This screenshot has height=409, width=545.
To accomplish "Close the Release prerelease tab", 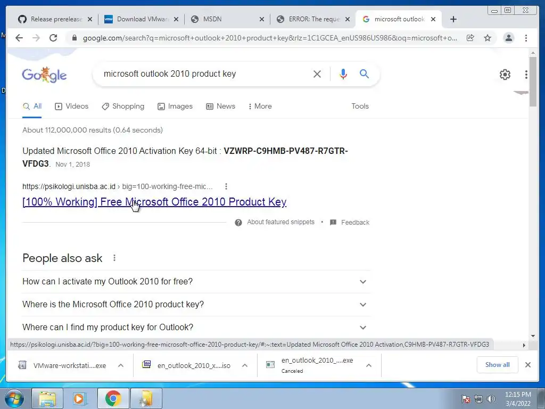I will point(90,20).
